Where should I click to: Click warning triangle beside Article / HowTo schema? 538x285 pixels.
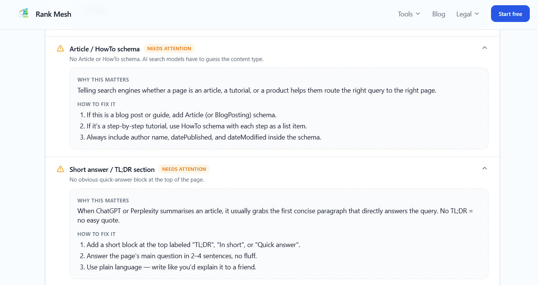(60, 48)
